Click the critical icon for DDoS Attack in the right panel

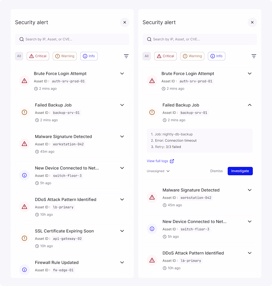[x=152, y=260]
